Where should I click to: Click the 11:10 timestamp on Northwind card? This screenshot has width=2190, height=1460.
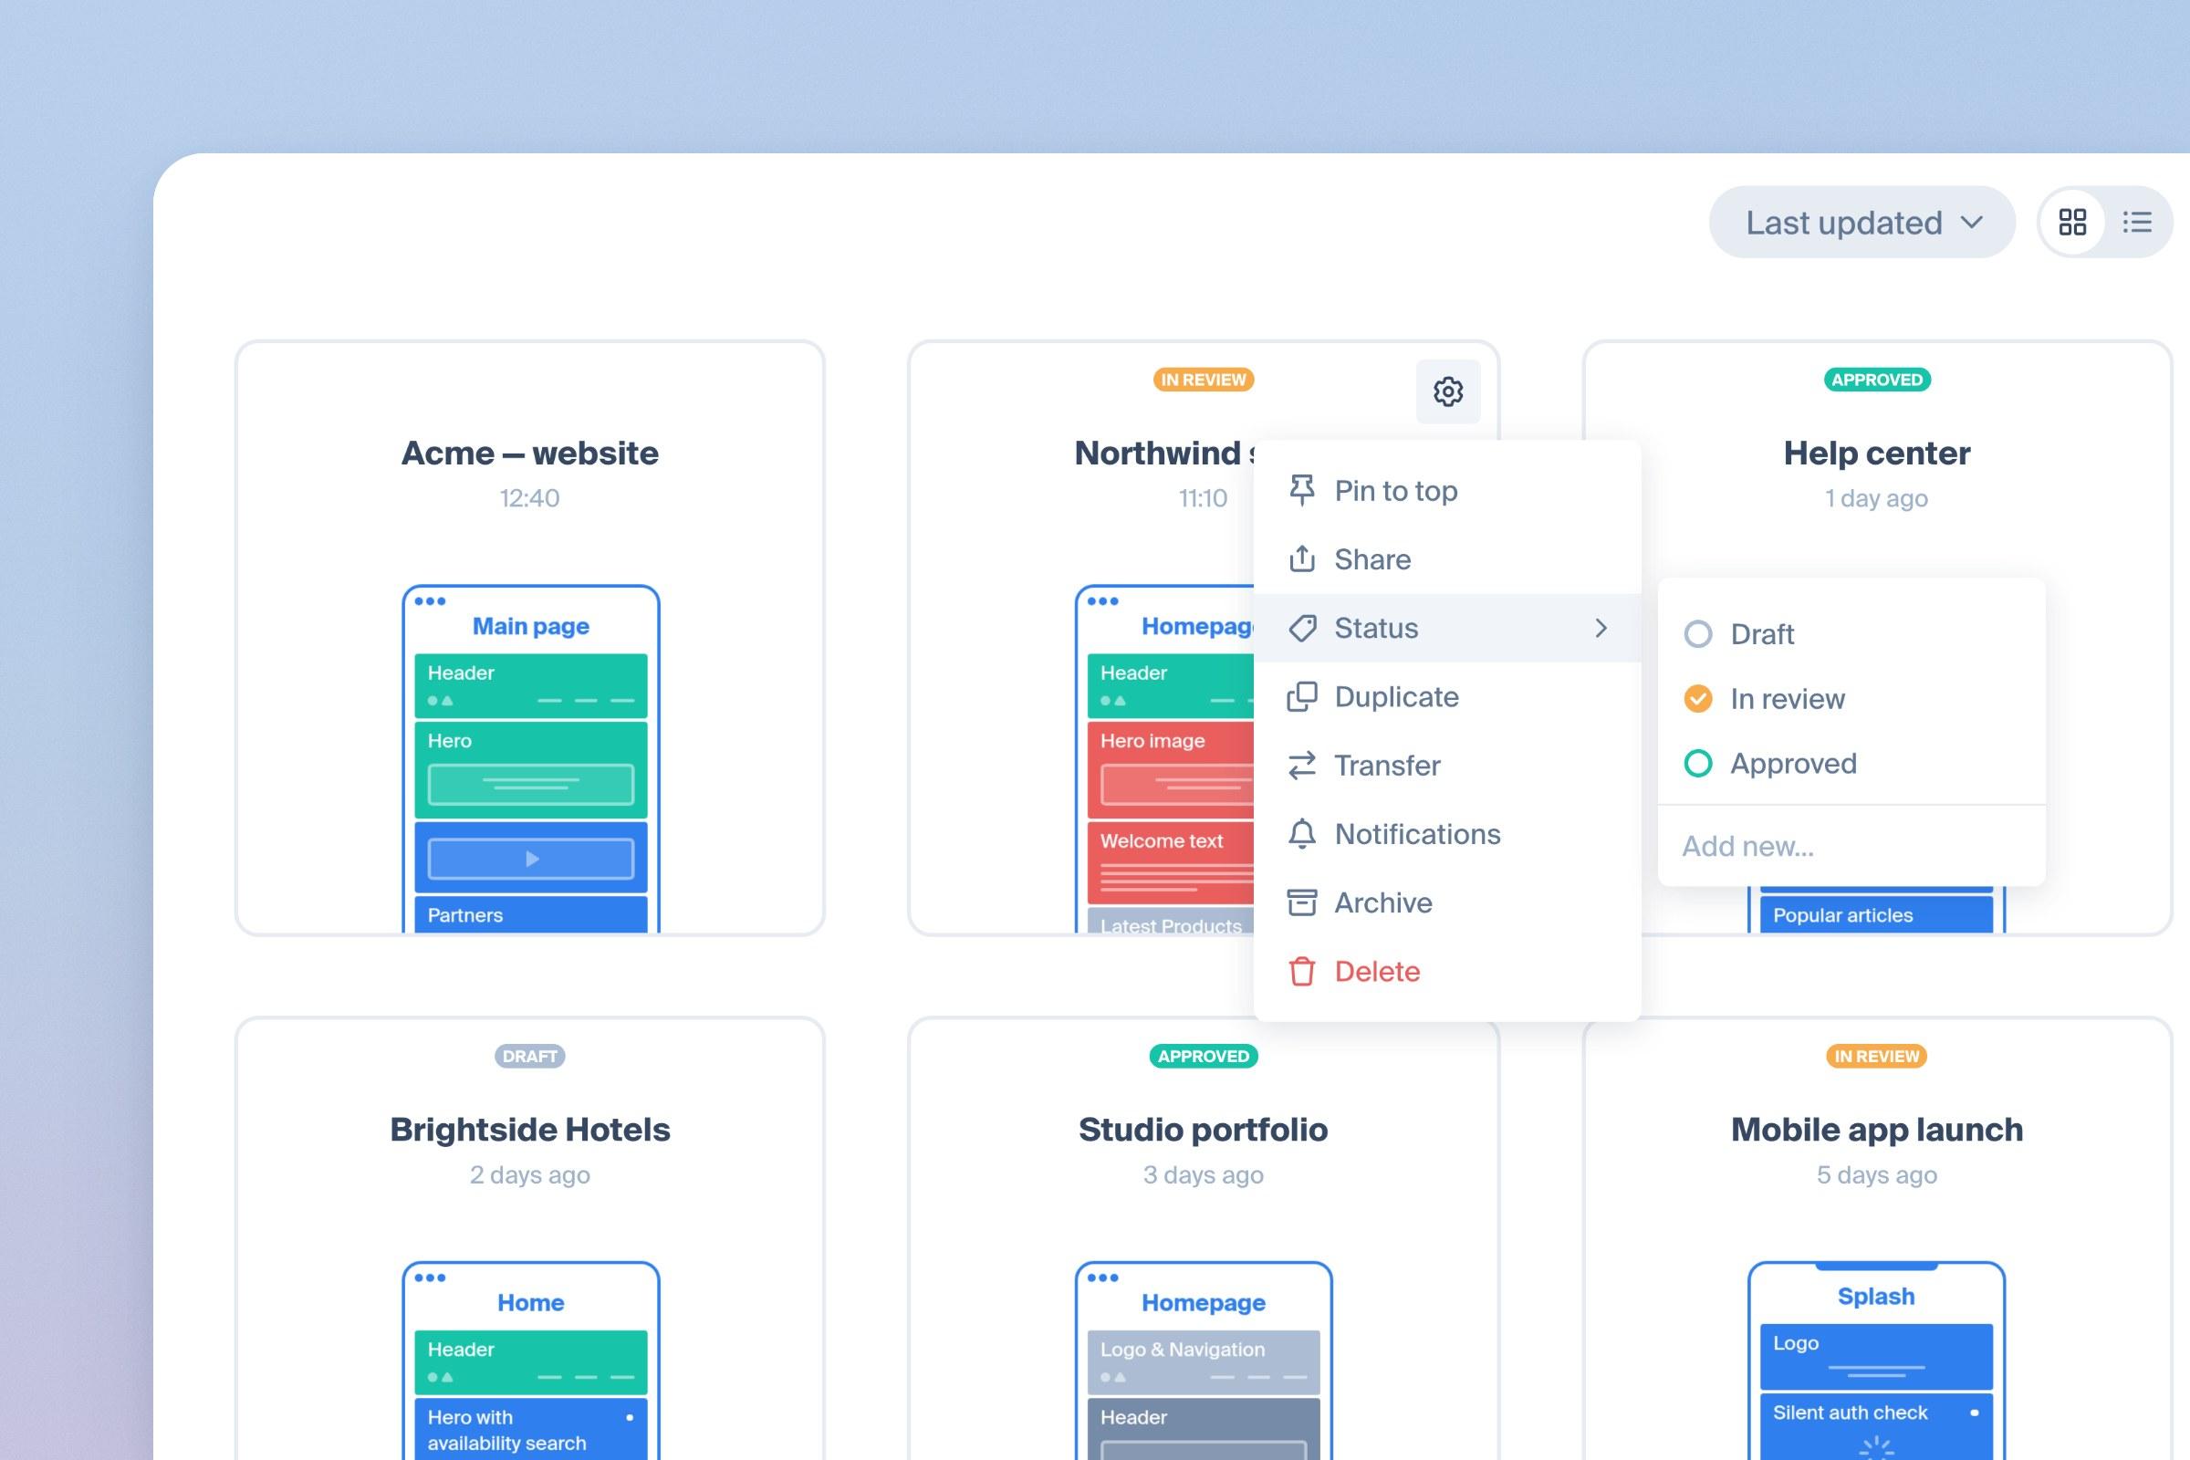pos(1203,498)
